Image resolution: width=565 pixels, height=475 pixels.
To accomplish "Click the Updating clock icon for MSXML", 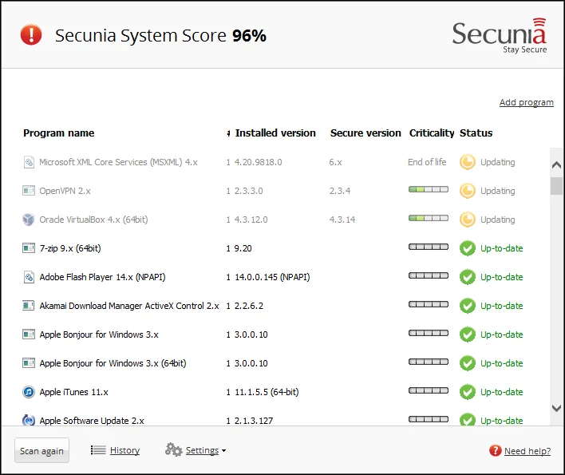I will 468,162.
